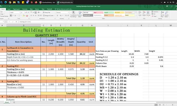Viewport: 177px width, 106px height.
Task: Click the Normal view icon in status bar
Action: (x=156, y=105)
